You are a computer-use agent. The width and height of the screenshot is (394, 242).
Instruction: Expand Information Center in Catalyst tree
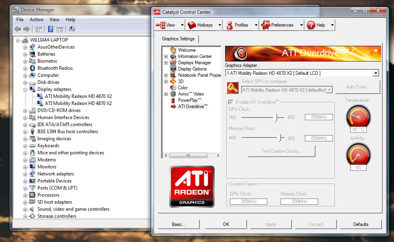pos(166,57)
